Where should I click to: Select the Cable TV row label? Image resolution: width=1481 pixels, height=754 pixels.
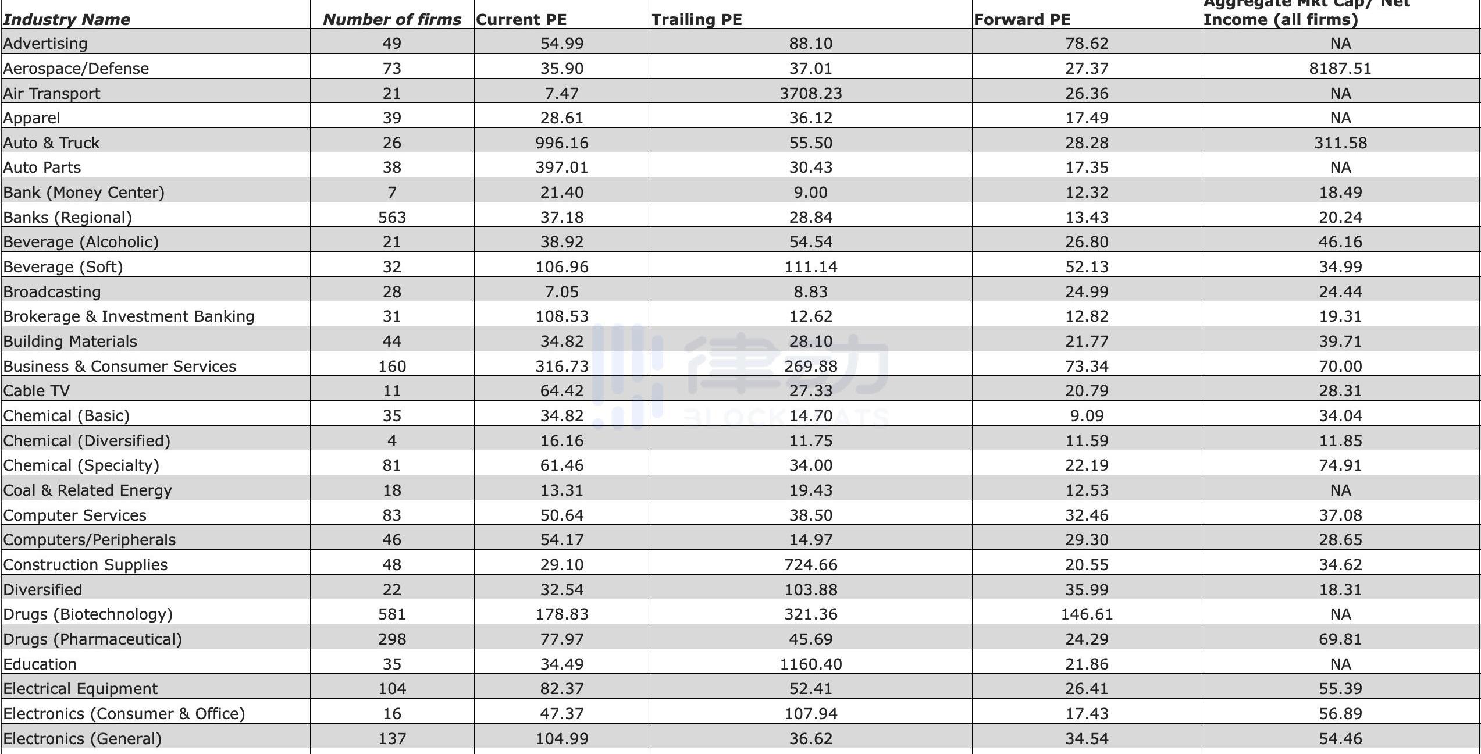click(x=36, y=391)
